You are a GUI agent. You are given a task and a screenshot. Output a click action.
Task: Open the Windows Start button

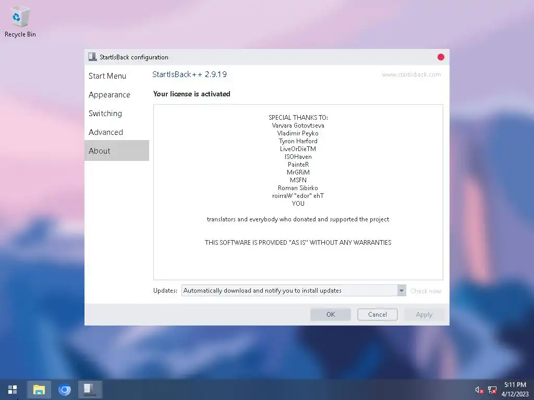coord(13,390)
